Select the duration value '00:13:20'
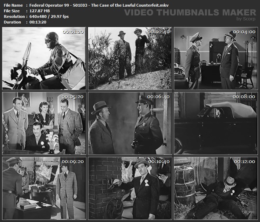The image size is (260, 222). click(x=38, y=22)
